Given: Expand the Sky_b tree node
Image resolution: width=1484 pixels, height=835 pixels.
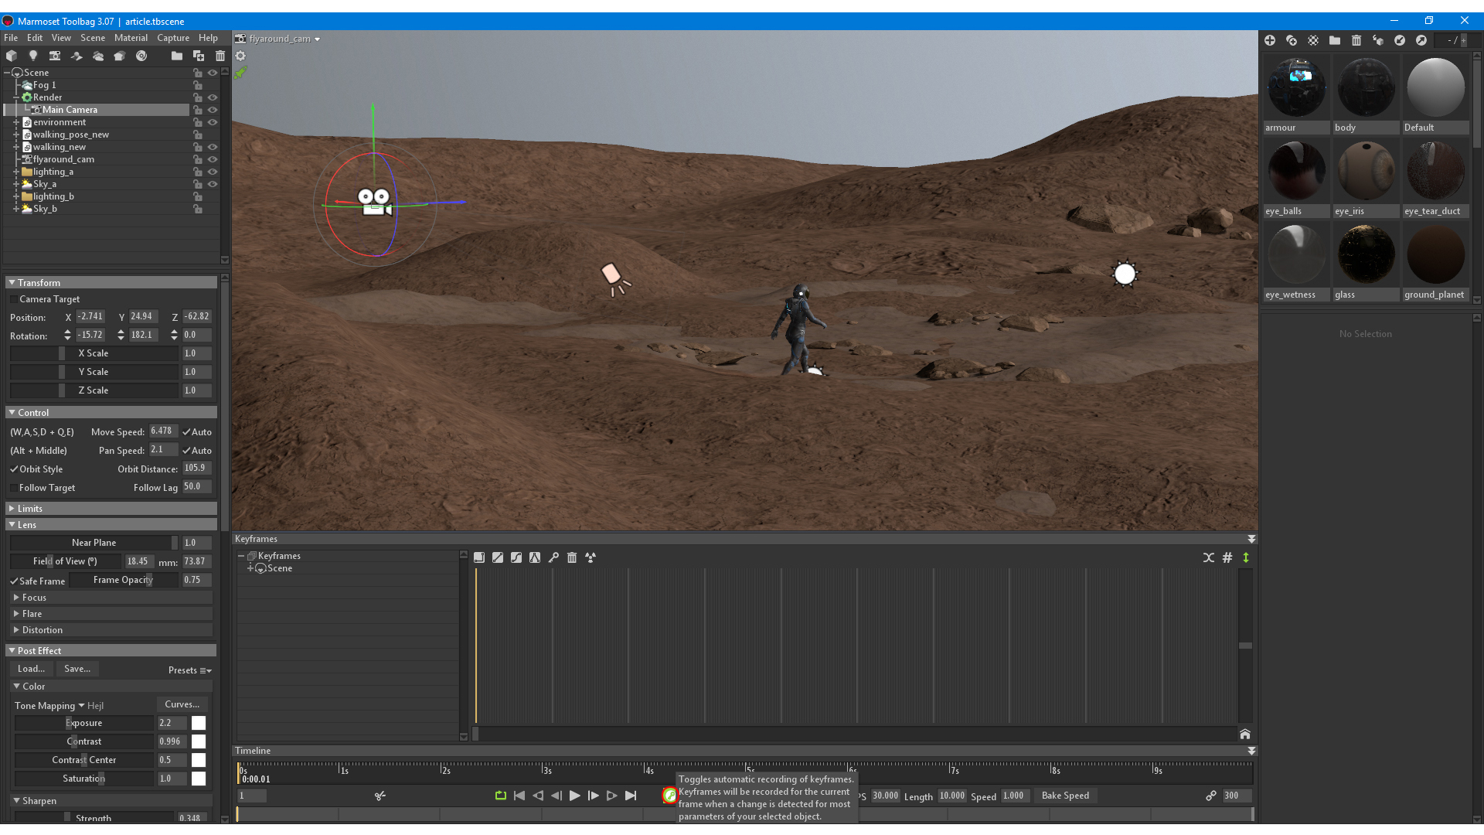Looking at the screenshot, I should pyautogui.click(x=16, y=209).
